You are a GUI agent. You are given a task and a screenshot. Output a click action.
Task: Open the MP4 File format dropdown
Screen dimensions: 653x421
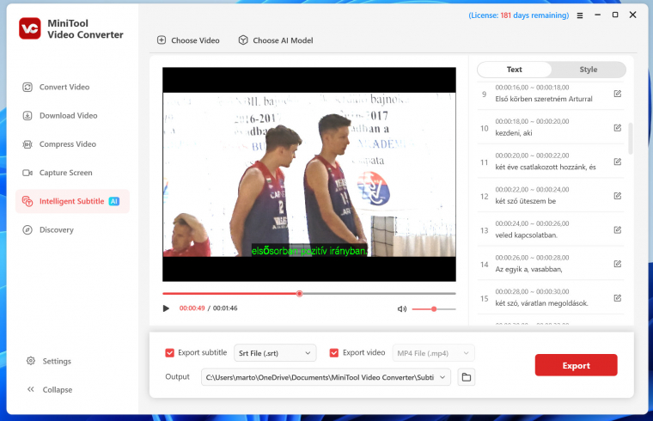coord(433,352)
